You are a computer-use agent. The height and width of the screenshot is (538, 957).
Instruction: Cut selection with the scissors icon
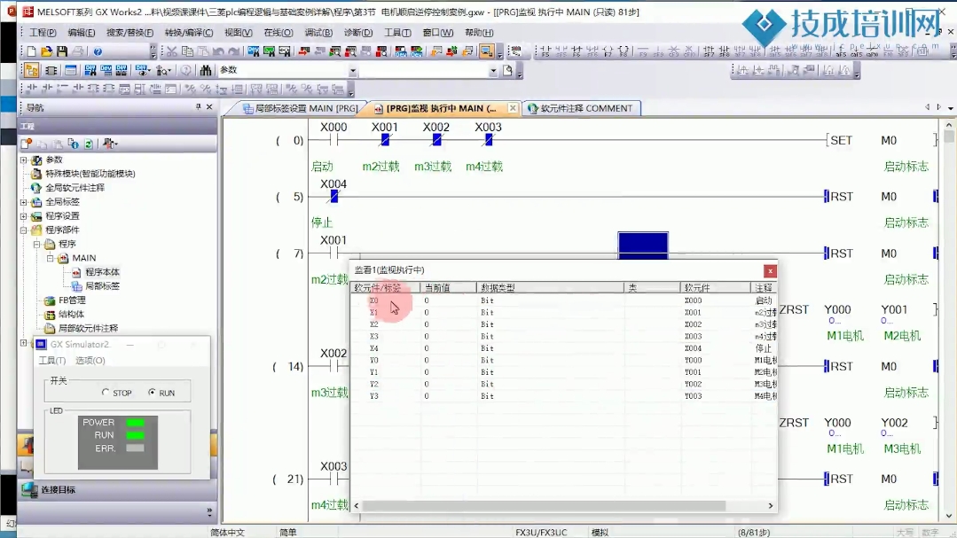pos(171,51)
